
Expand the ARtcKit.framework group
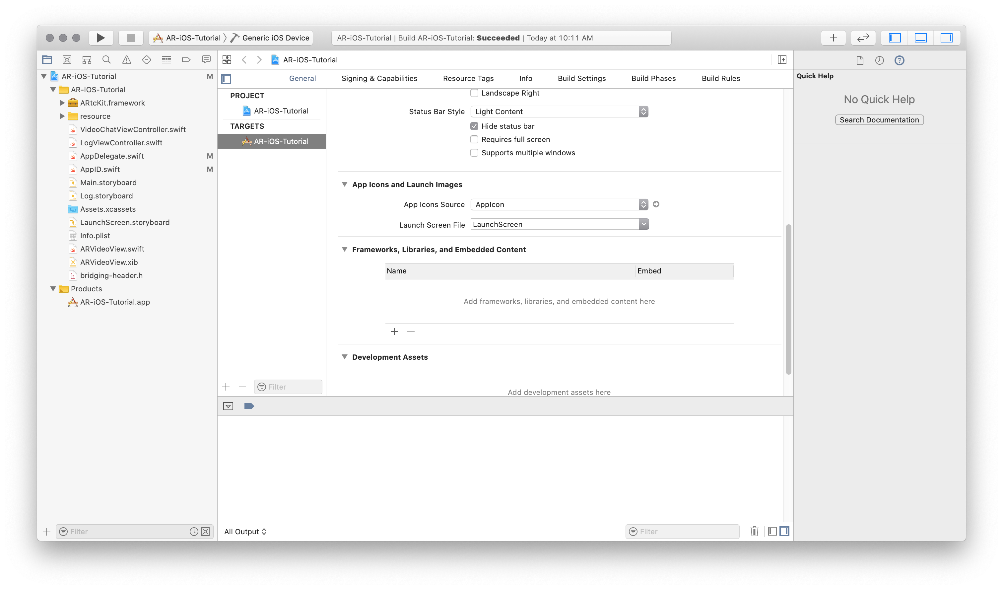point(62,103)
